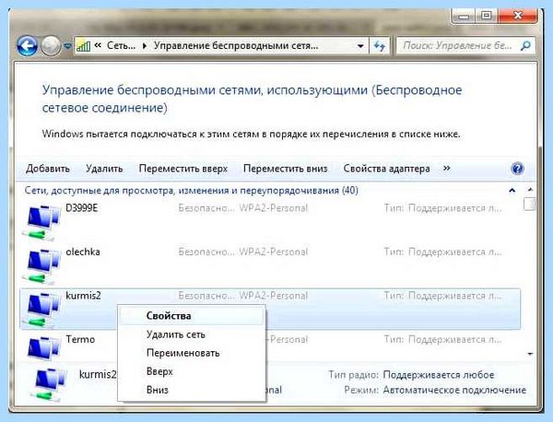Open the double-chevron before "Сеть..." in the address bar
553x422 pixels.
98,45
